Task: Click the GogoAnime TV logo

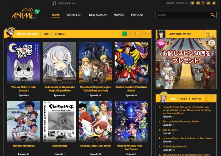Action: (26, 14)
